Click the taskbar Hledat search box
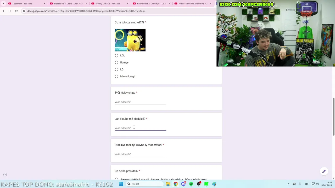 pos(145,184)
